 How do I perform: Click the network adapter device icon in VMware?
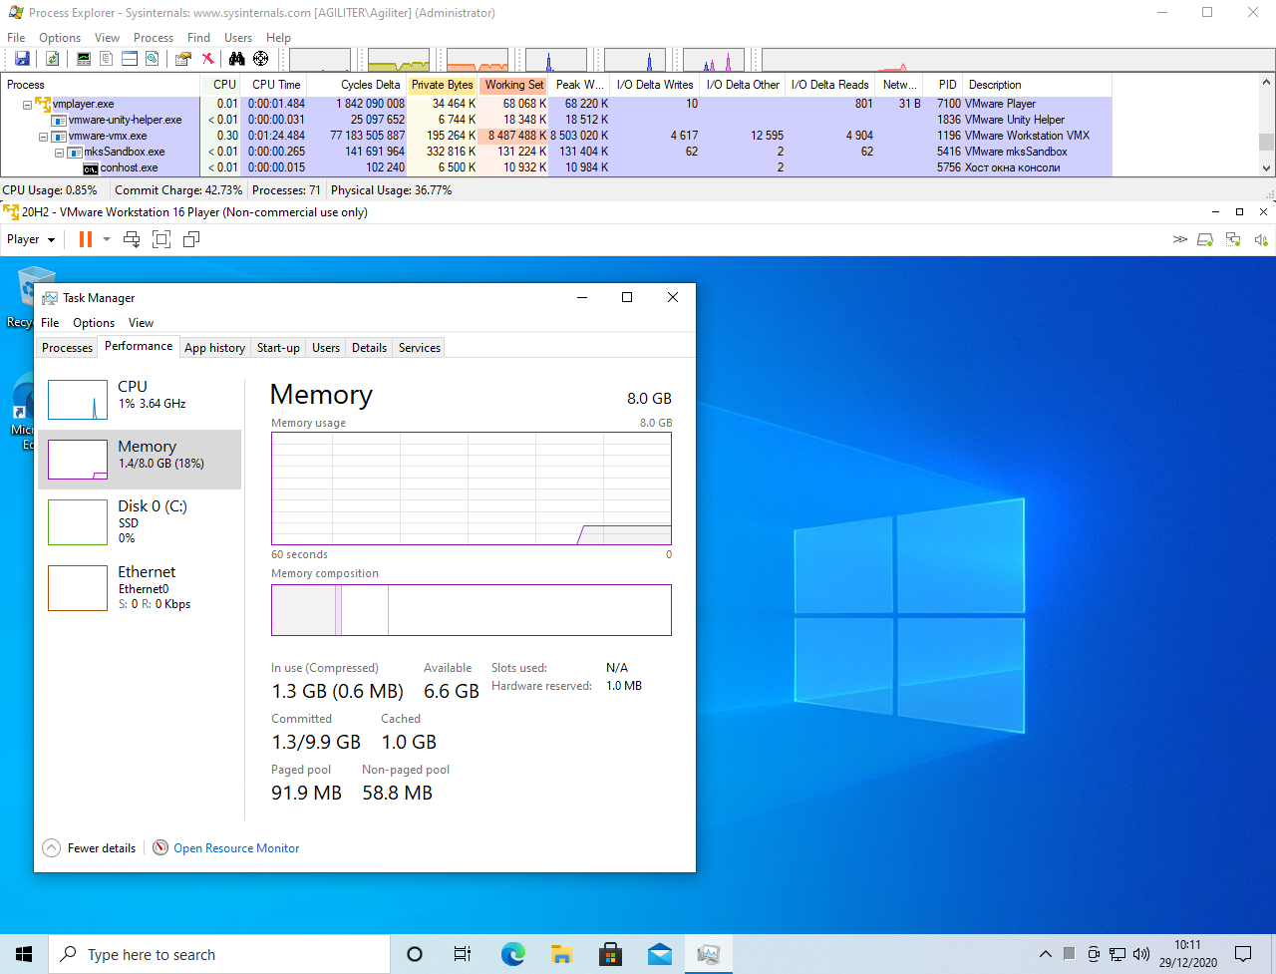[1233, 239]
